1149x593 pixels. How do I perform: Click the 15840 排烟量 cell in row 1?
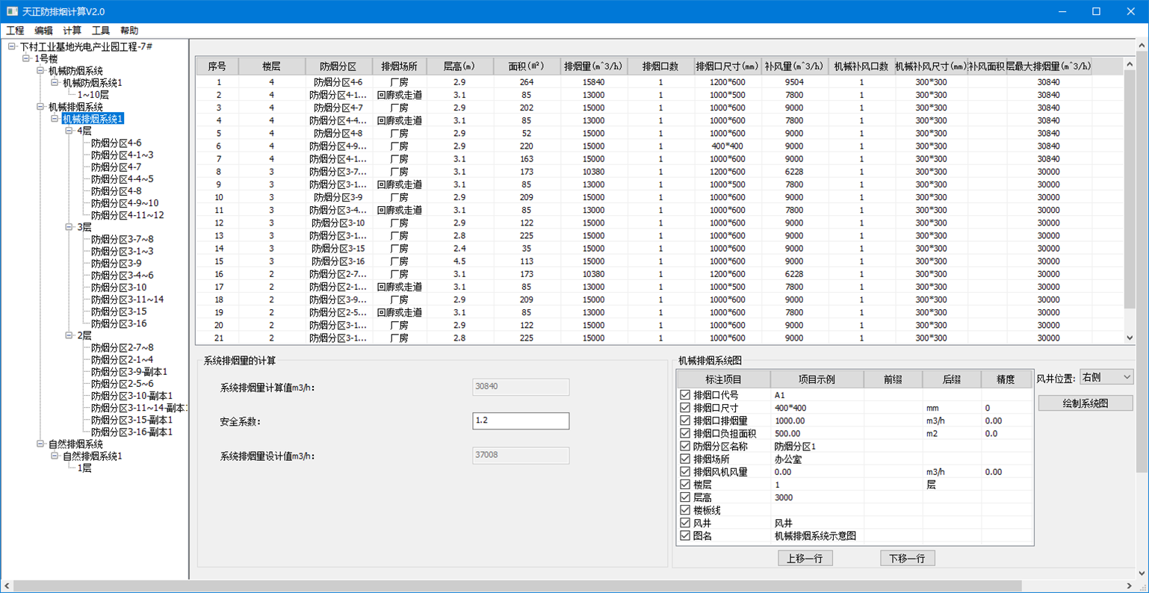pos(594,82)
